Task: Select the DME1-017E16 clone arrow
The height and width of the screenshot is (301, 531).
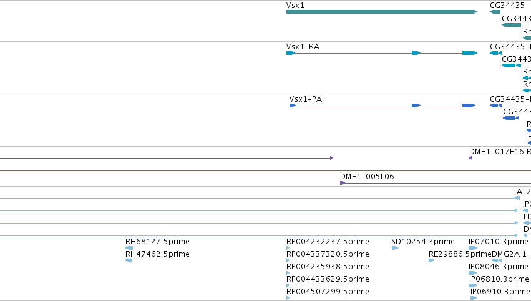Action: (x=470, y=158)
